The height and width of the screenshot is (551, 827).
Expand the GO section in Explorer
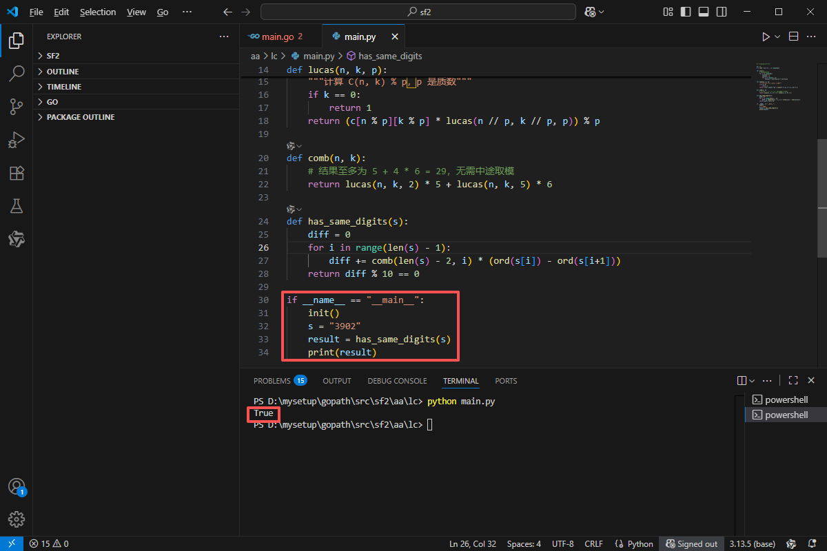coord(136,102)
